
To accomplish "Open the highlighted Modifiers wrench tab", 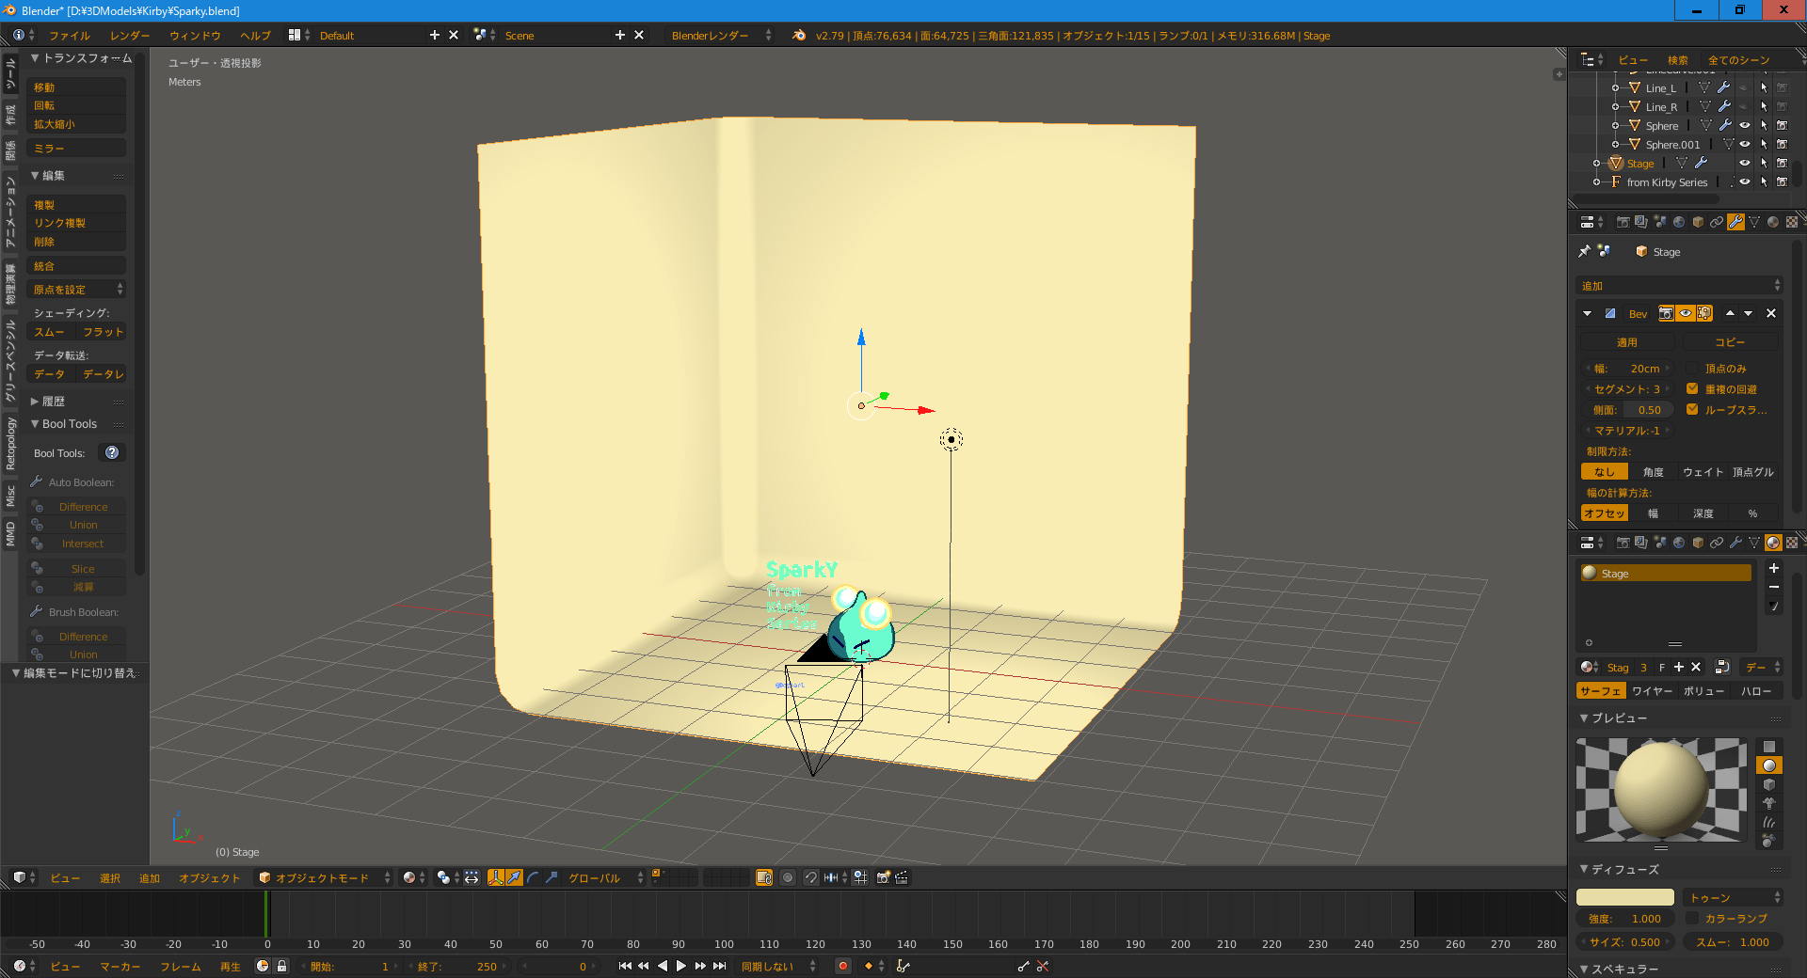I will (x=1735, y=222).
